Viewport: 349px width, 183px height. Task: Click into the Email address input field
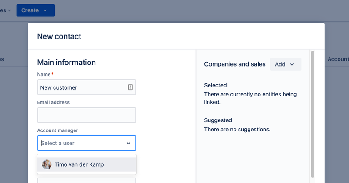click(x=86, y=115)
